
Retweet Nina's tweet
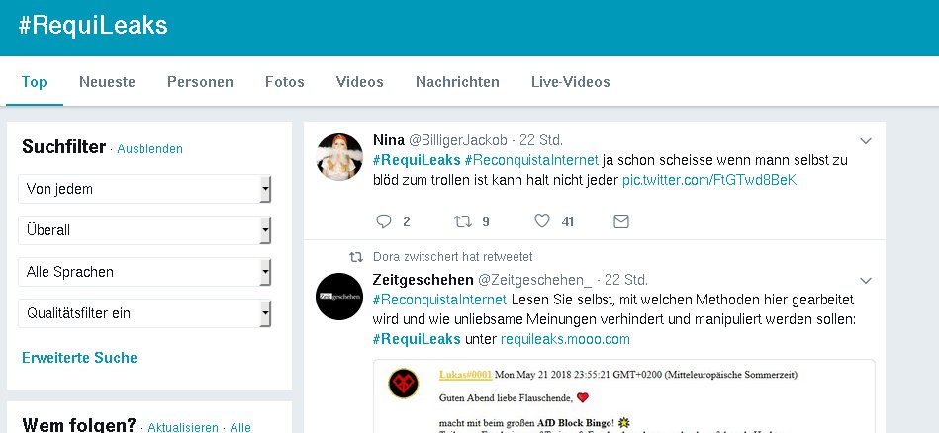462,221
